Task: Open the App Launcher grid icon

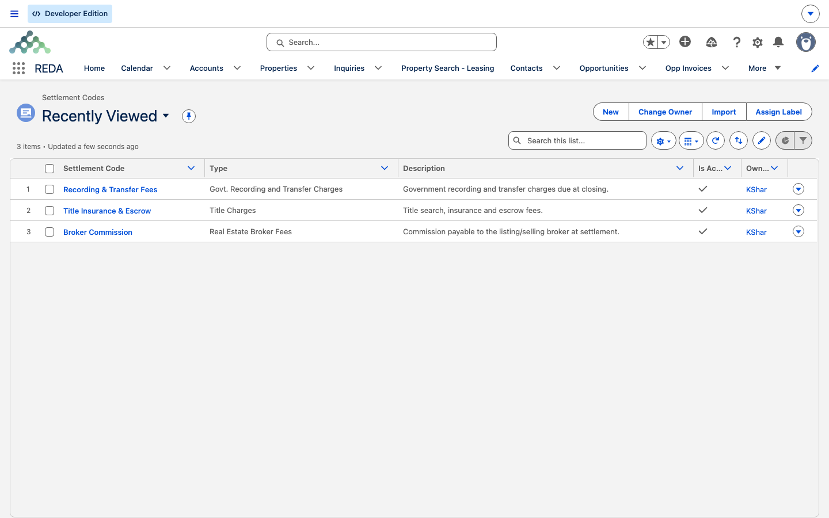Action: 18,68
